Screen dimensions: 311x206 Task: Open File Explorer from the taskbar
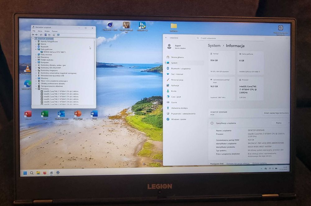click(x=38, y=173)
